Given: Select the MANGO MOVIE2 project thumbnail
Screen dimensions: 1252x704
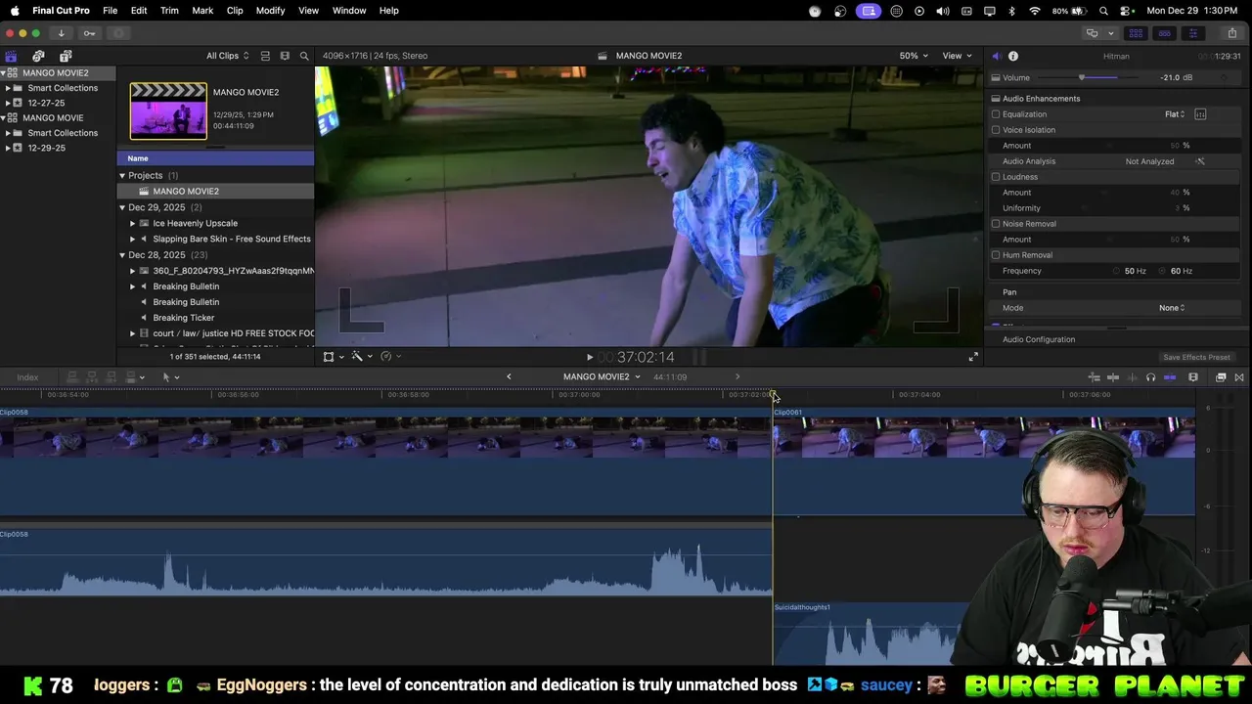Looking at the screenshot, I should point(168,110).
